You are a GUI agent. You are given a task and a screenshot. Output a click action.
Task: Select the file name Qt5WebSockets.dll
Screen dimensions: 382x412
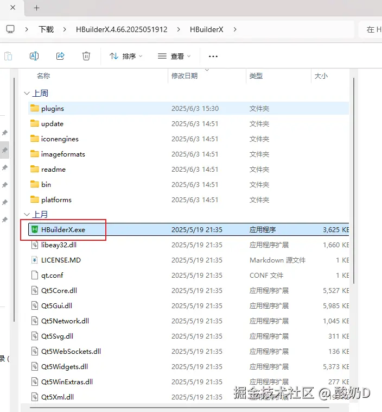click(x=71, y=352)
